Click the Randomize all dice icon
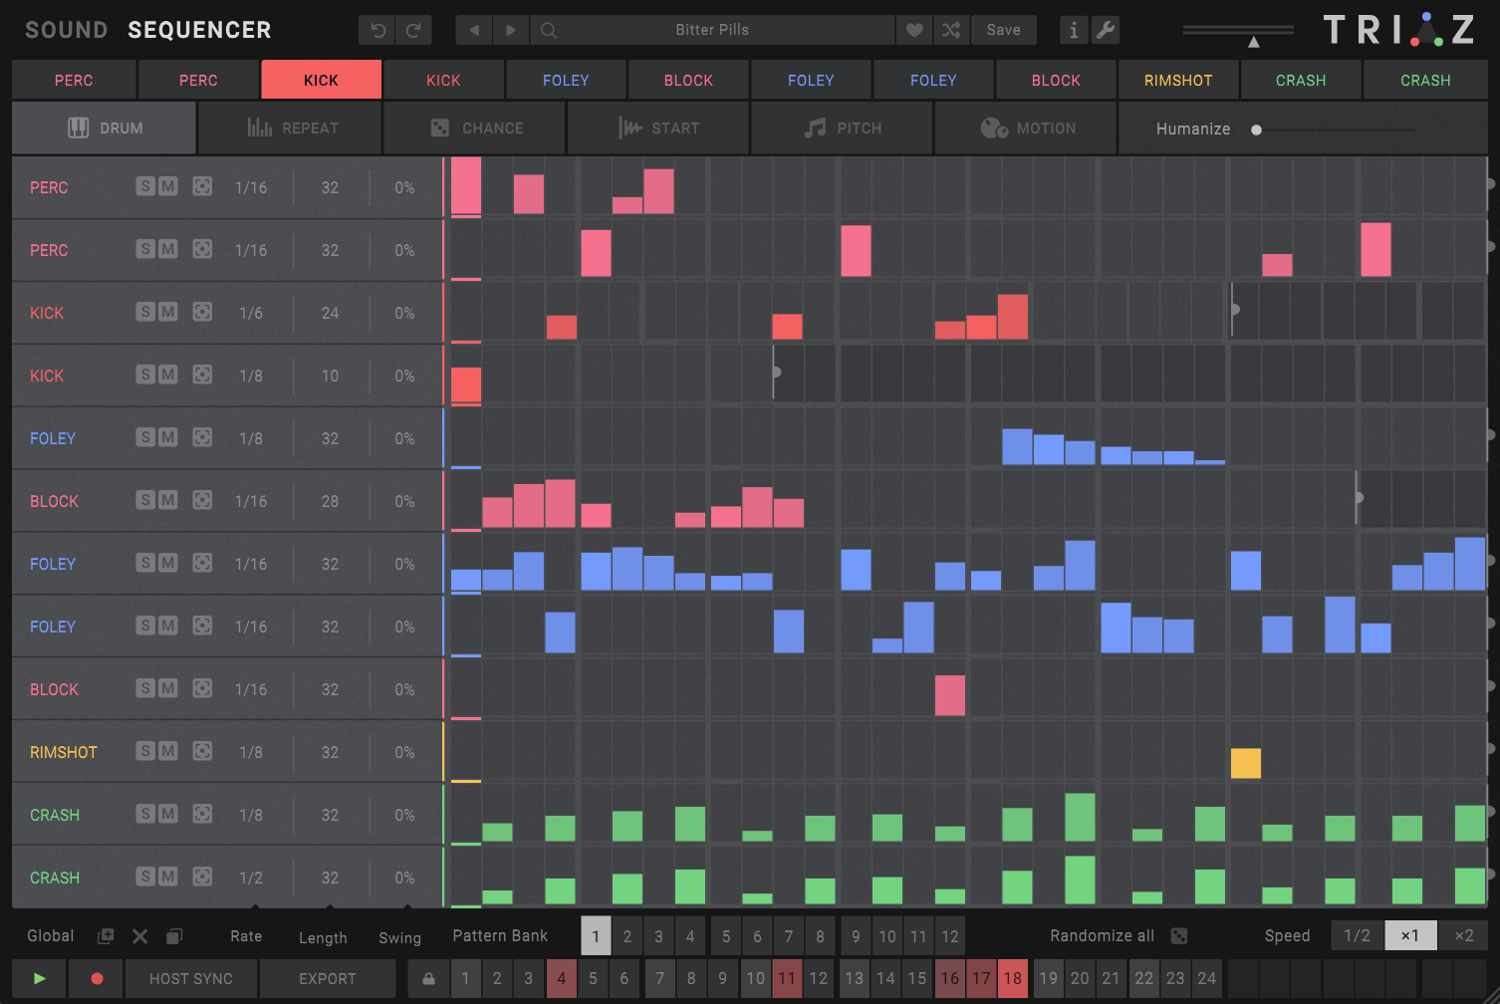 [x=1179, y=936]
